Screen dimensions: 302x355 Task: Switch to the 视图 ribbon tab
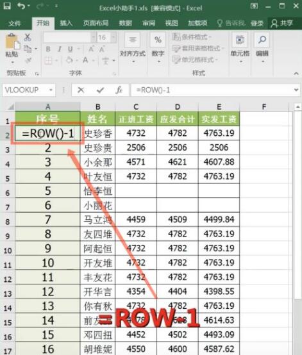click(x=171, y=23)
